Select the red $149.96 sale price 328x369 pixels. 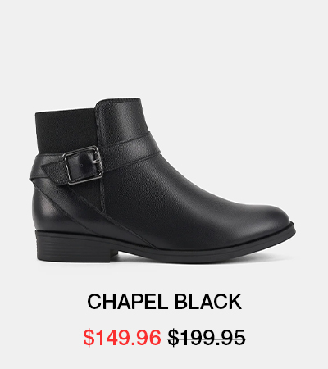click(x=122, y=338)
